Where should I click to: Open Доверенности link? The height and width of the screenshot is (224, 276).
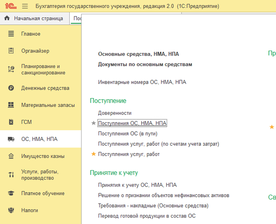114,113
